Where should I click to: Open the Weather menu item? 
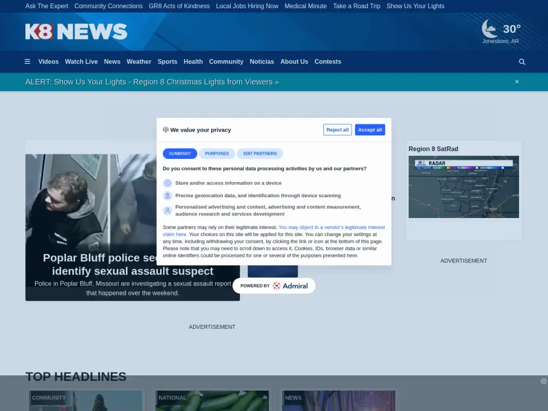(139, 62)
